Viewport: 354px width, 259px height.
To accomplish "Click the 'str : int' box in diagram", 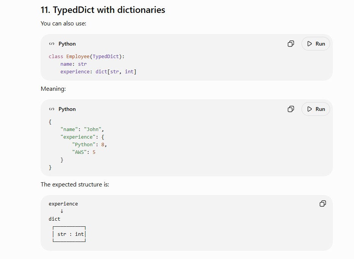I will click(x=69, y=234).
